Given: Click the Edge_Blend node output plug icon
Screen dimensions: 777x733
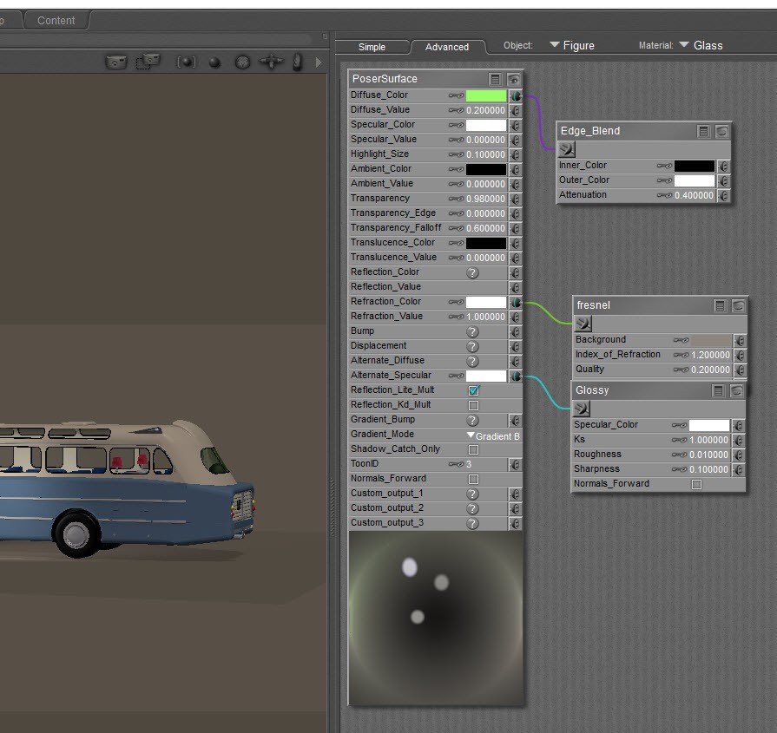Looking at the screenshot, I should pyautogui.click(x=567, y=149).
